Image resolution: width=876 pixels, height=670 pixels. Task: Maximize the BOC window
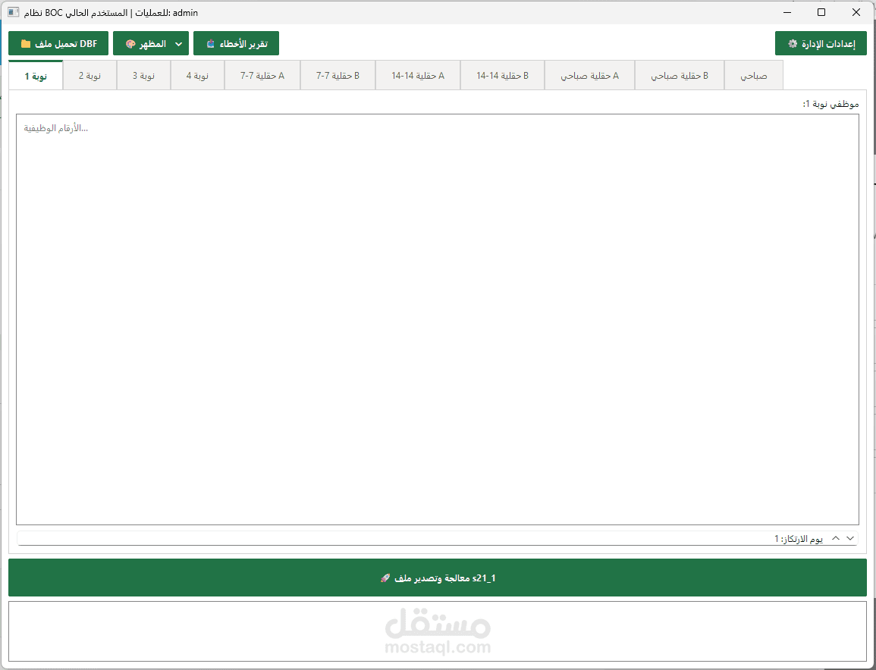pos(821,12)
